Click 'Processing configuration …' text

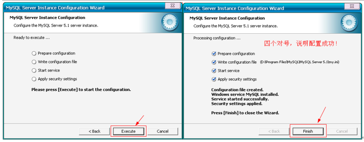pos(217,38)
